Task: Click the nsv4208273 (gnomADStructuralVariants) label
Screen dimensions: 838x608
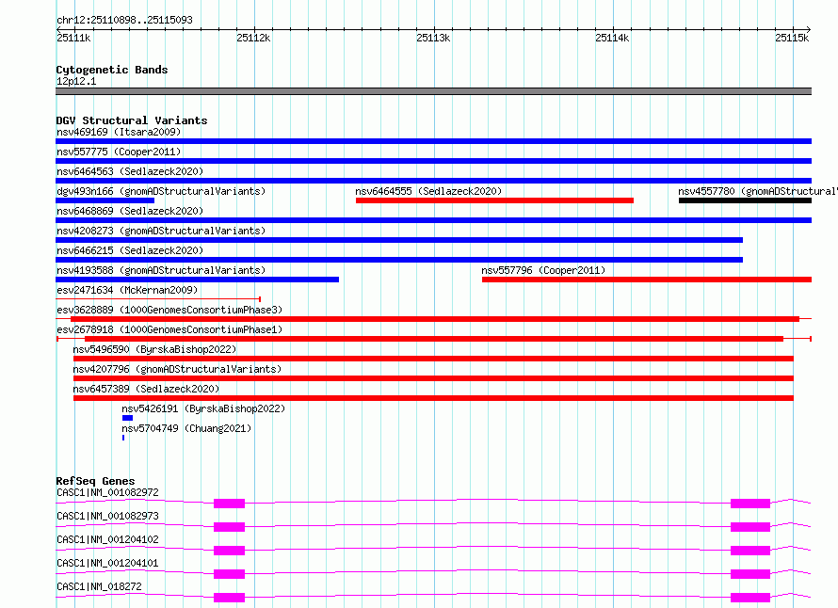Action: [161, 231]
